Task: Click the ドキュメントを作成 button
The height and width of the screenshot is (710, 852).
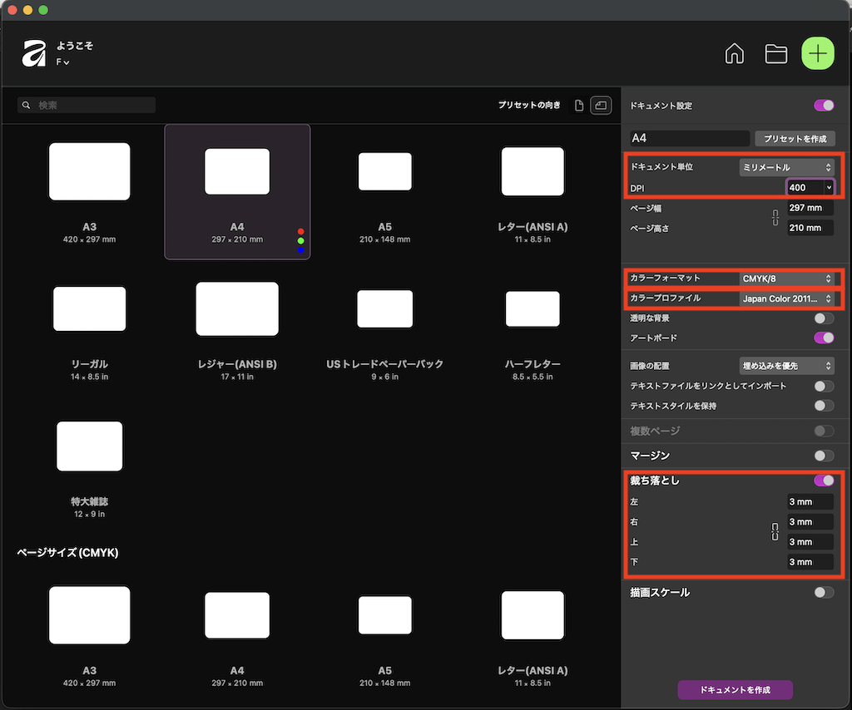Action: coord(735,690)
